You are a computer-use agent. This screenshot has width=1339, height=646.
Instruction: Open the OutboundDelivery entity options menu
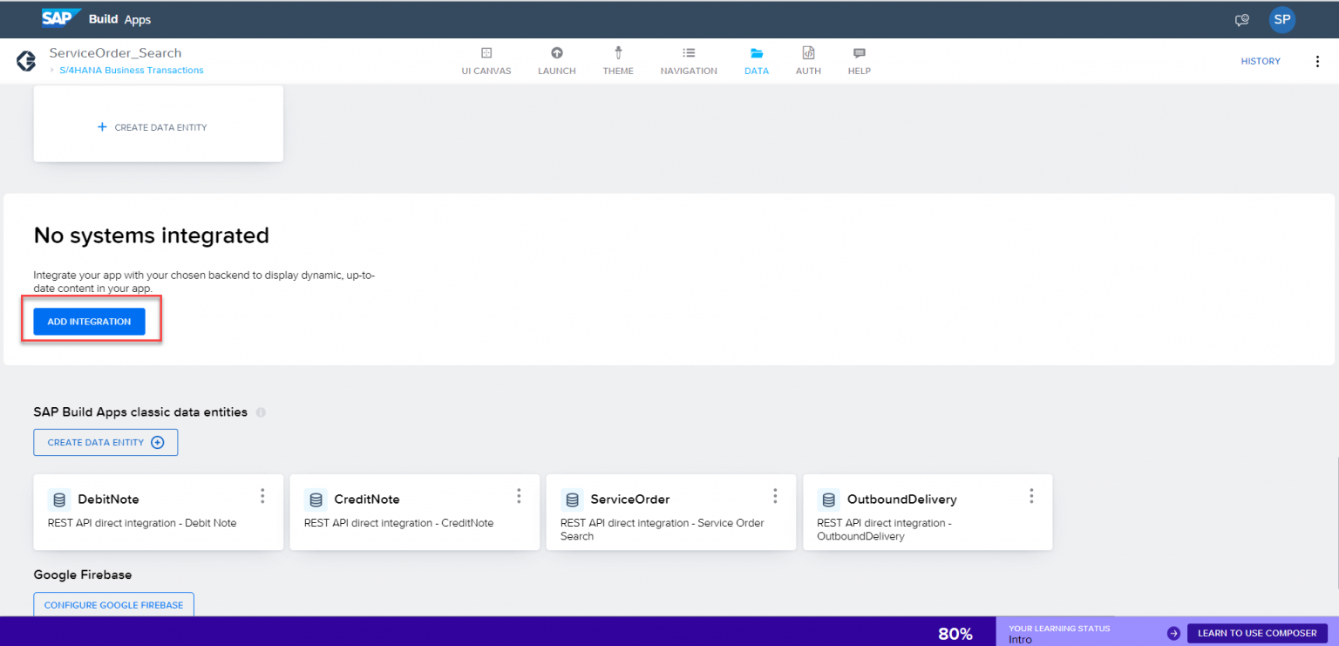1031,495
